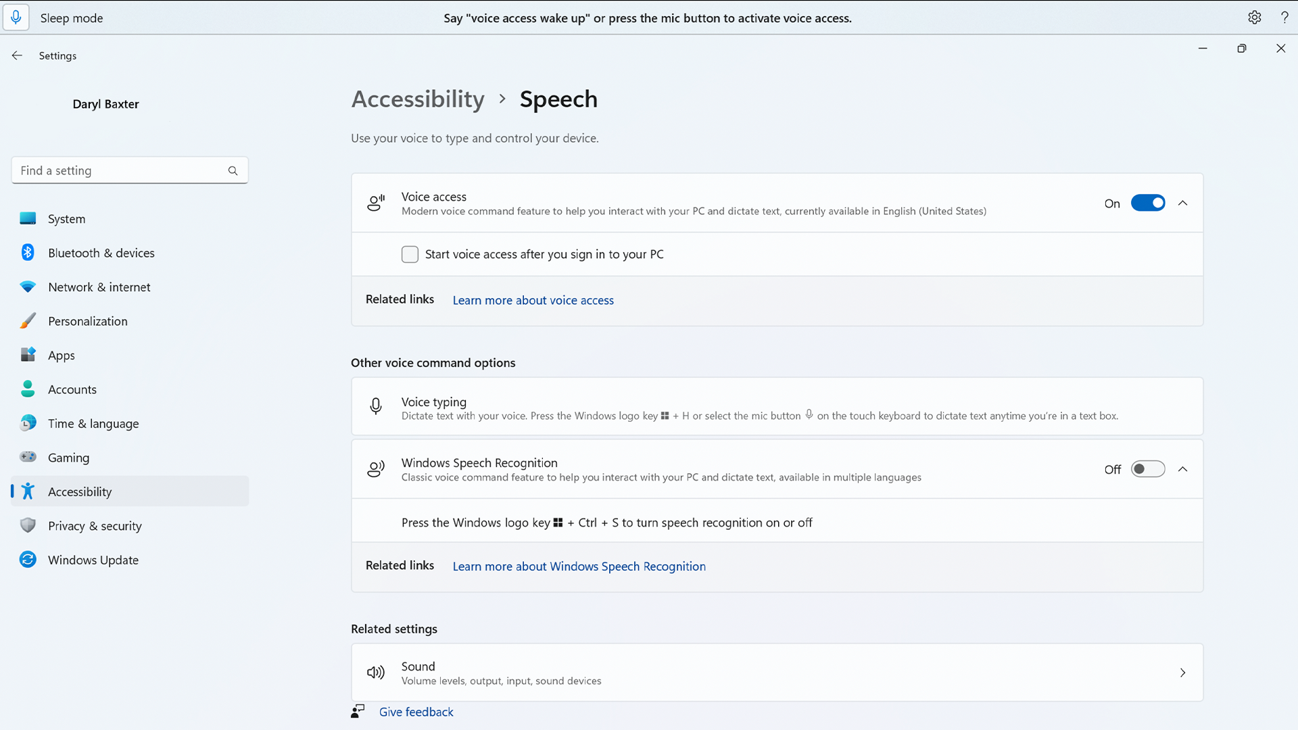
Task: Click the System monitor icon in sidebar
Action: click(28, 218)
